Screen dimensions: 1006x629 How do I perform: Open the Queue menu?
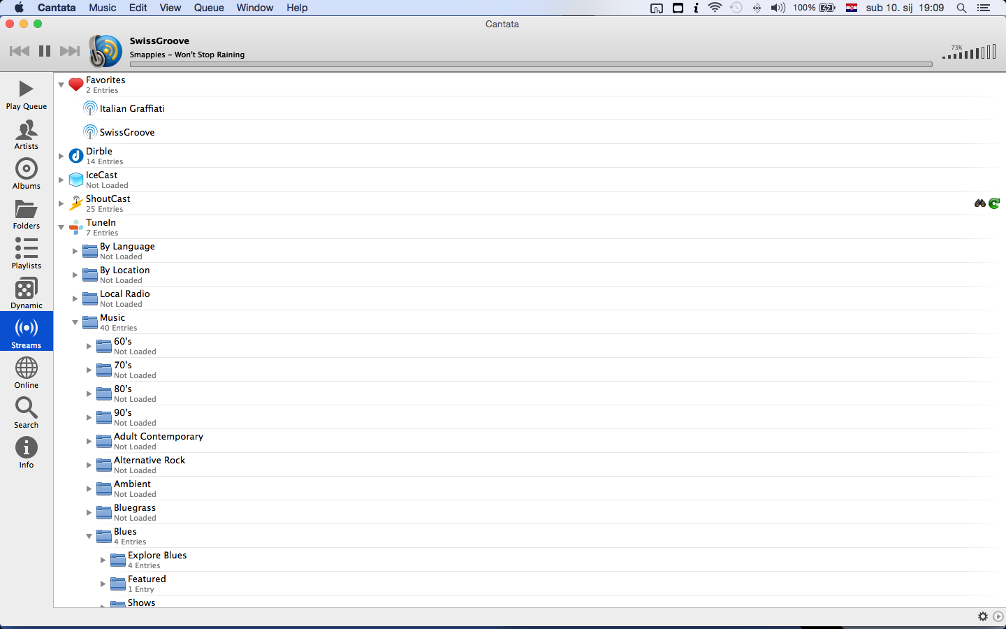pos(209,8)
